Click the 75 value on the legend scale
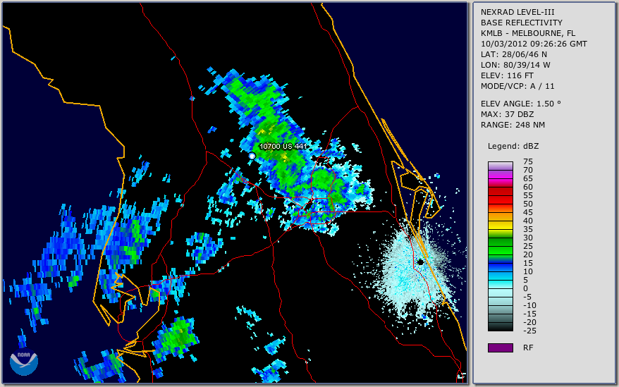The width and height of the screenshot is (619, 387). (528, 161)
